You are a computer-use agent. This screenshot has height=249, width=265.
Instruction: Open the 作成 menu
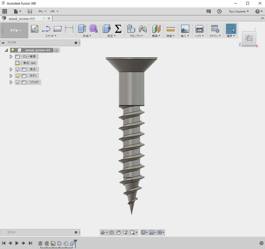(87, 36)
